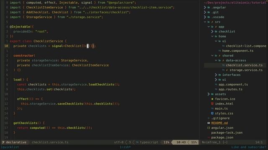Screen dimensions: 268x150
Task: Click the typescript filetype indicator
Action: click(x=149, y=142)
